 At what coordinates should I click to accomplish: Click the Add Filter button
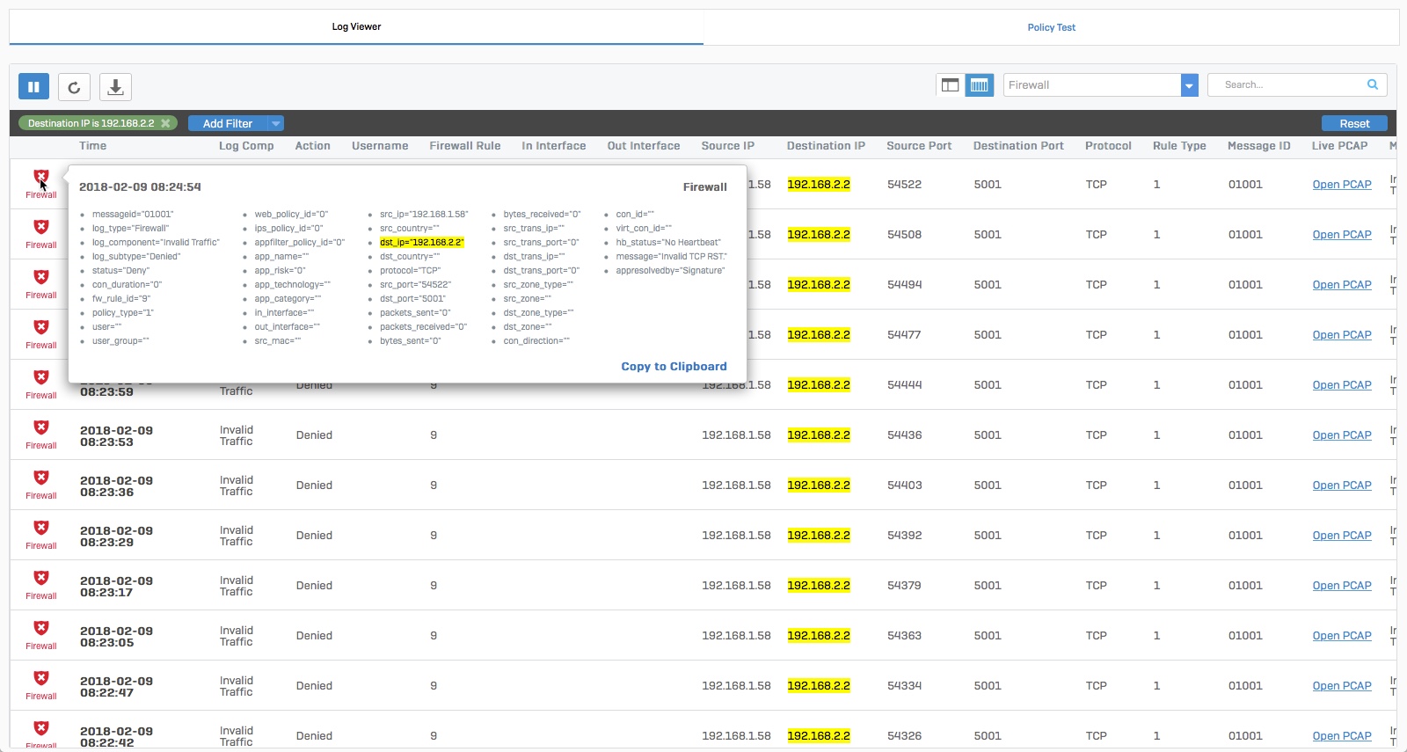click(x=227, y=124)
